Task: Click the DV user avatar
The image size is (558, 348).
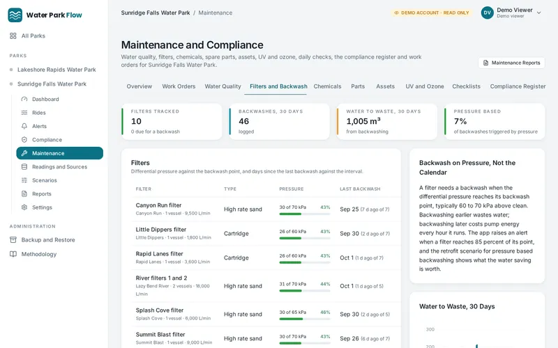Action: click(487, 13)
